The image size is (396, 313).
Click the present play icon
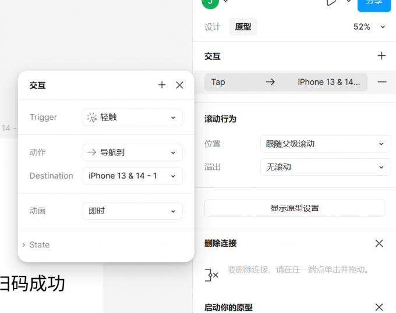tap(331, 2)
